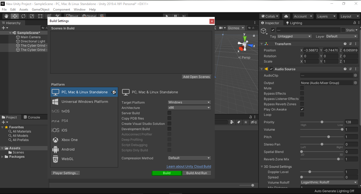This screenshot has height=194, width=361.
Task: Select the Rect Transform tool
Action: (40, 16)
